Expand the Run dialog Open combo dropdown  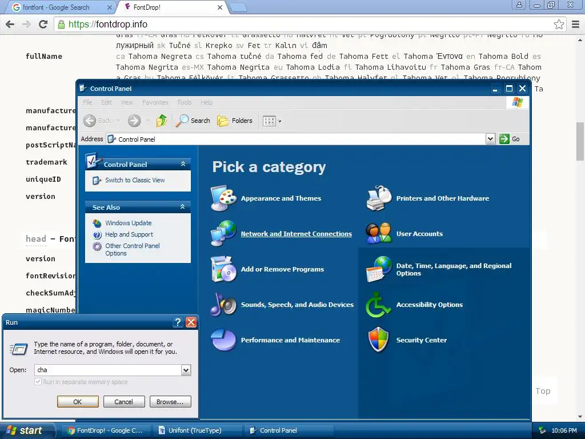(x=186, y=370)
